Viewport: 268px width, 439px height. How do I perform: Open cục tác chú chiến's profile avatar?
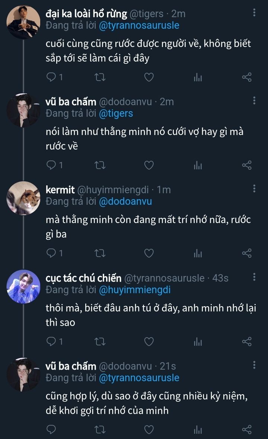click(x=23, y=286)
